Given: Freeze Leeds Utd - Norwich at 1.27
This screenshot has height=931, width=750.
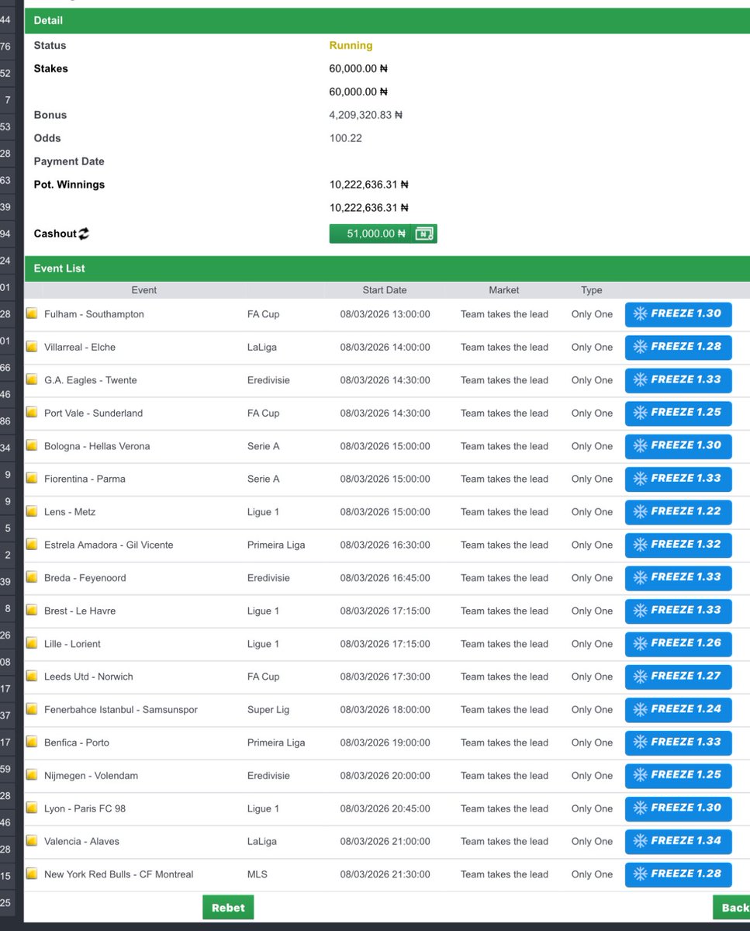Looking at the screenshot, I should (678, 677).
